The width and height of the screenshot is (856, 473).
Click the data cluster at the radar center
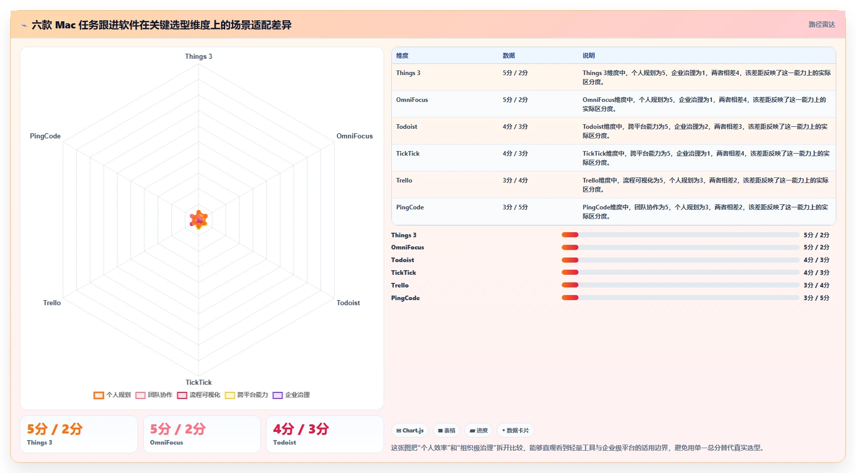click(x=198, y=220)
